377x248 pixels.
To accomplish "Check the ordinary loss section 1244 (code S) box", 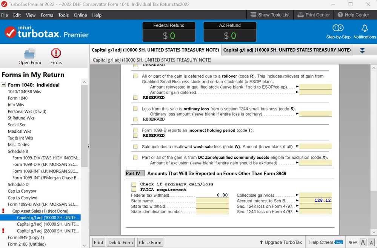I will tap(135, 109).
